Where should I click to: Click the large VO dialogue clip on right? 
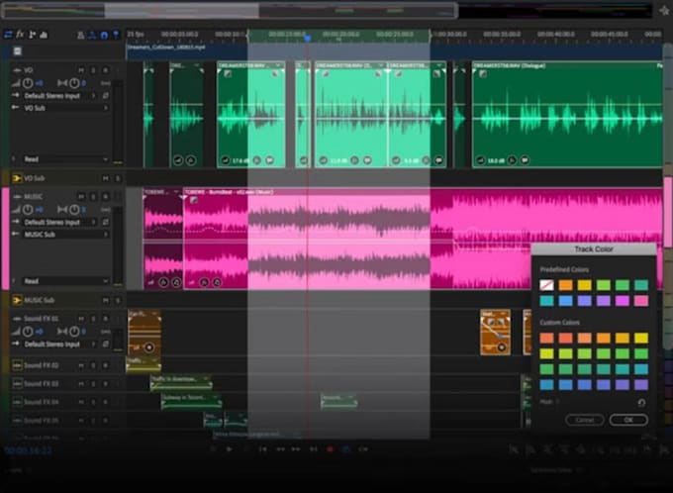point(567,114)
